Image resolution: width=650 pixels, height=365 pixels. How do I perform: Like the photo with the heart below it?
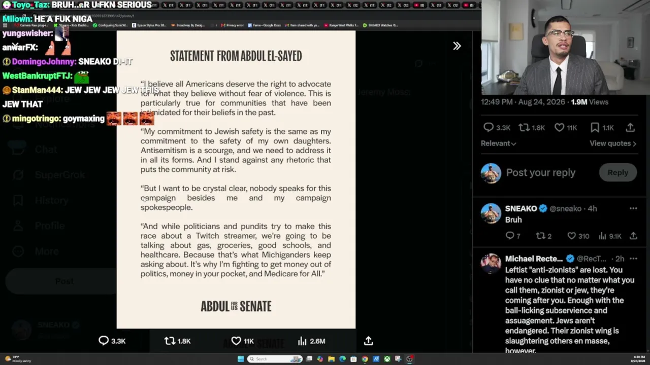point(236,341)
